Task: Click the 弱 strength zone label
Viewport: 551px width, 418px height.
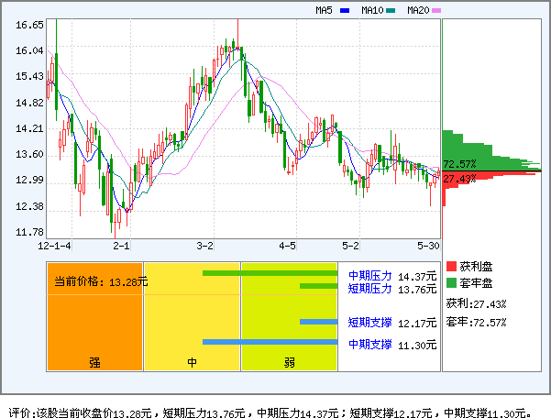Action: (289, 362)
